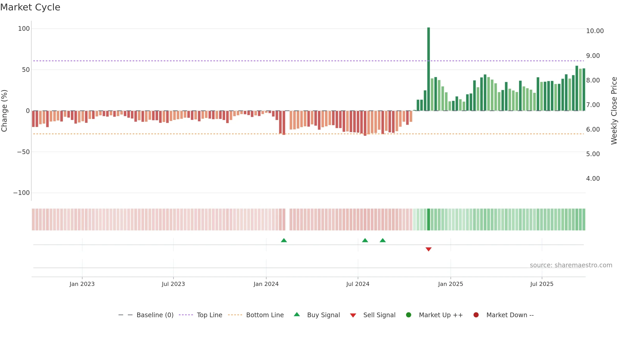Screen dimensions: 621x349
Task: Click the dark green highlighted heatmap cell
Action: [x=428, y=219]
